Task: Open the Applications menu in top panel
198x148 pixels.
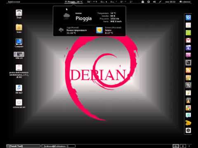Action: pos(14,2)
